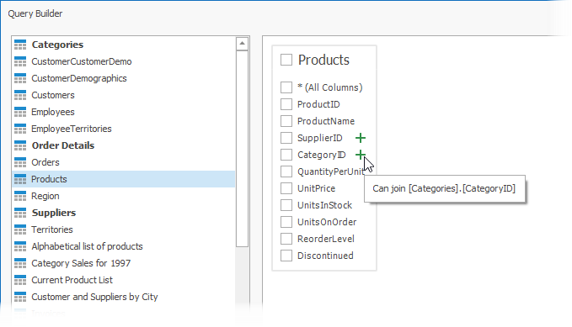Click the icon beside Alphabetical list of products
This screenshot has height=327, width=572.
(x=20, y=246)
